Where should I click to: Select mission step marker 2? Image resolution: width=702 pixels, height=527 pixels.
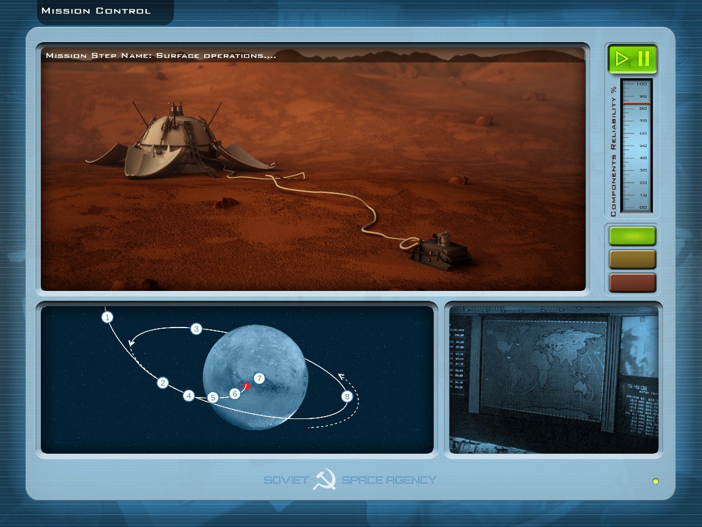(x=162, y=383)
